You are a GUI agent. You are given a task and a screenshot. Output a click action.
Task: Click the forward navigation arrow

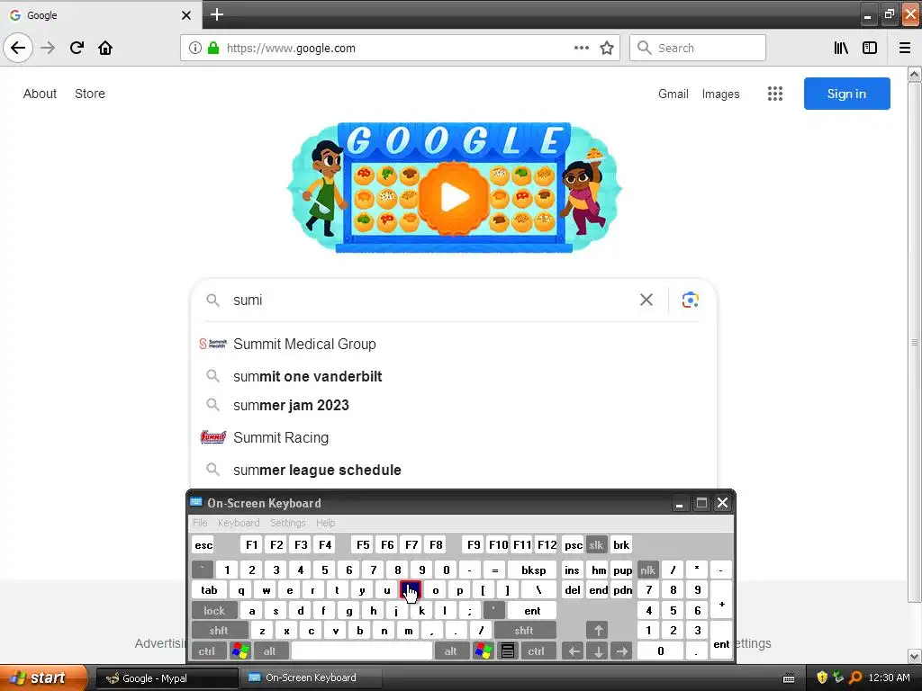click(48, 48)
